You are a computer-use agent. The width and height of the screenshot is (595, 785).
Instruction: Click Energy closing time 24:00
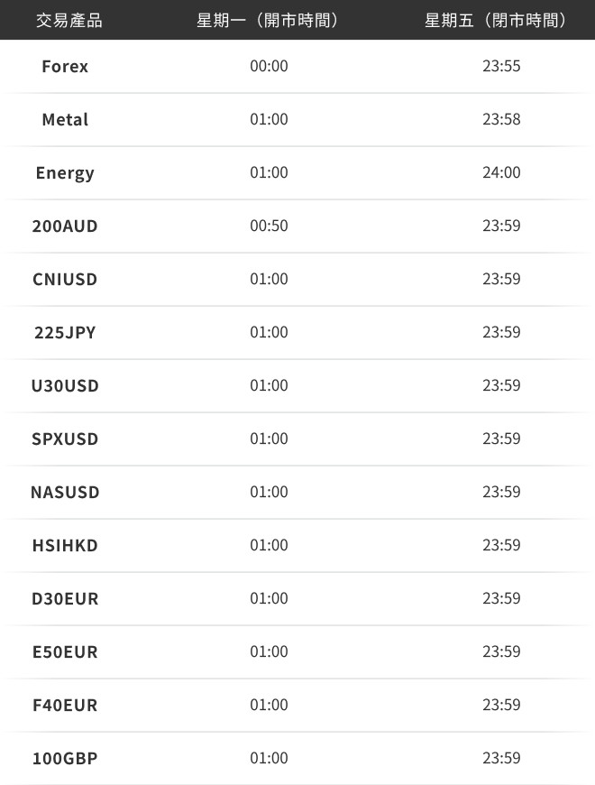501,172
